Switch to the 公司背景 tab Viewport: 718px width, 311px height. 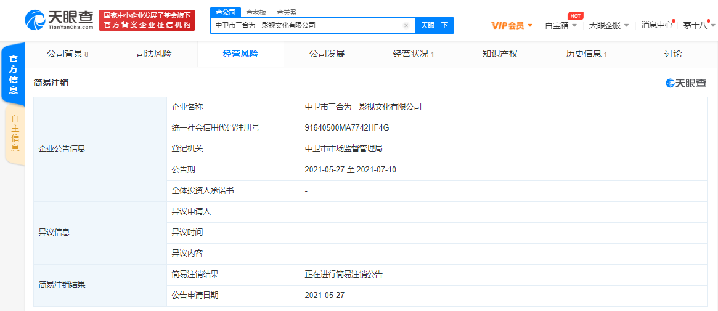(x=67, y=54)
